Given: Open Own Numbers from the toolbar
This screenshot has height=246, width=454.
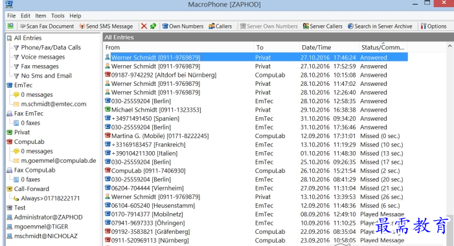Looking at the screenshot, I should point(183,26).
